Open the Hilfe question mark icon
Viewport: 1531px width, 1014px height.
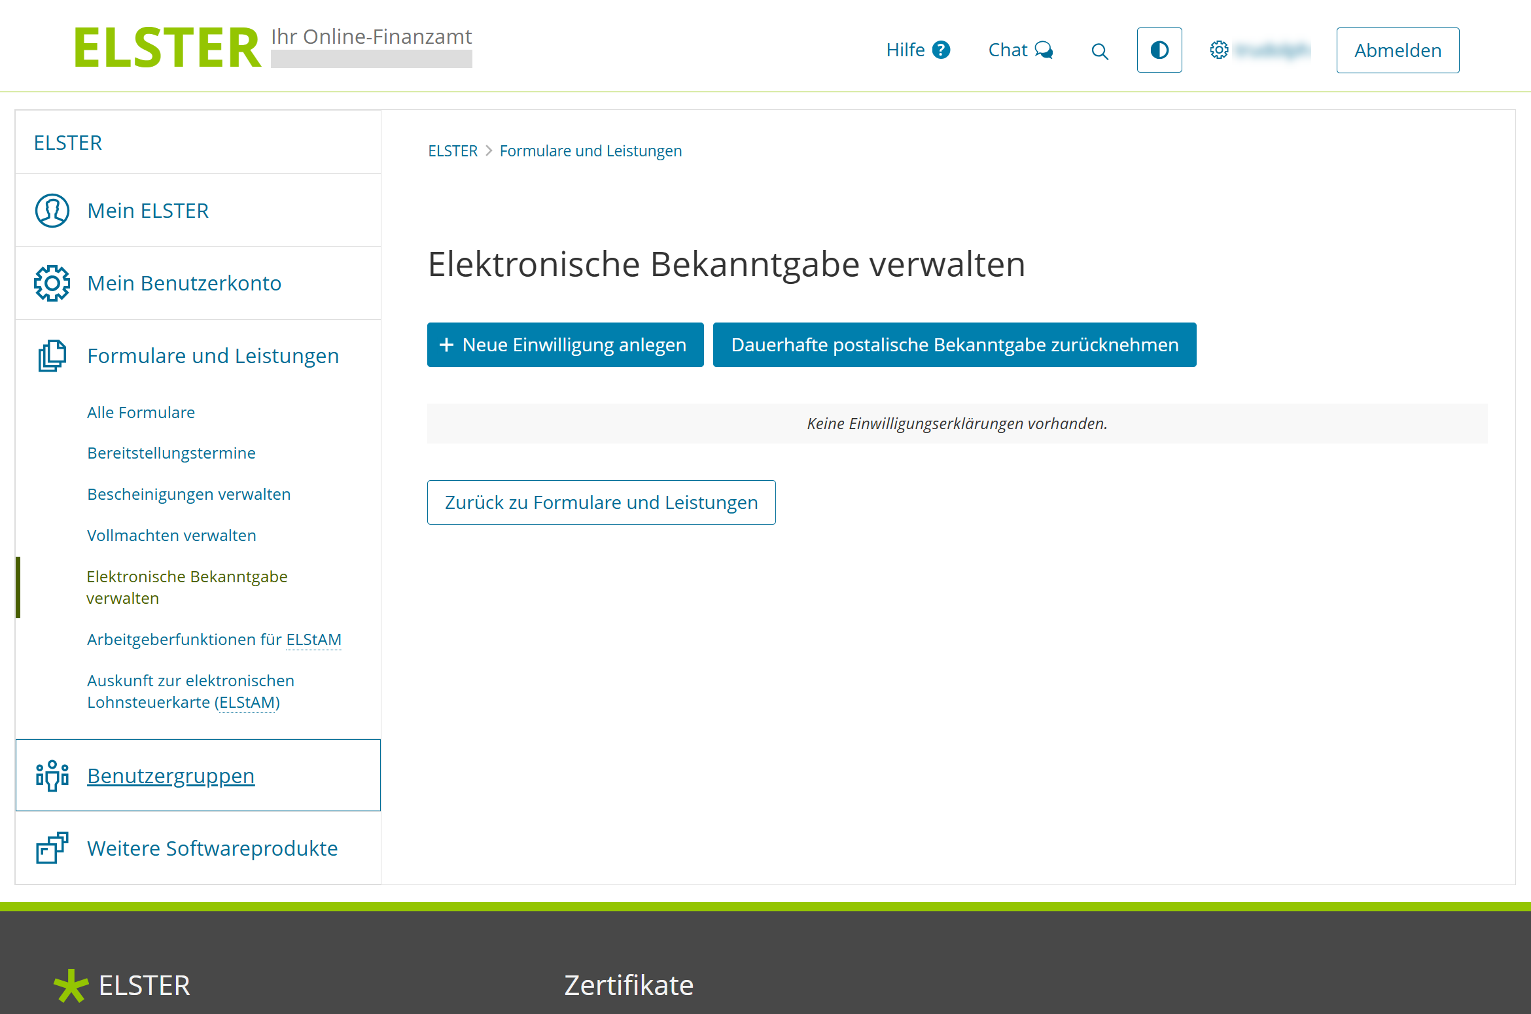pos(941,50)
